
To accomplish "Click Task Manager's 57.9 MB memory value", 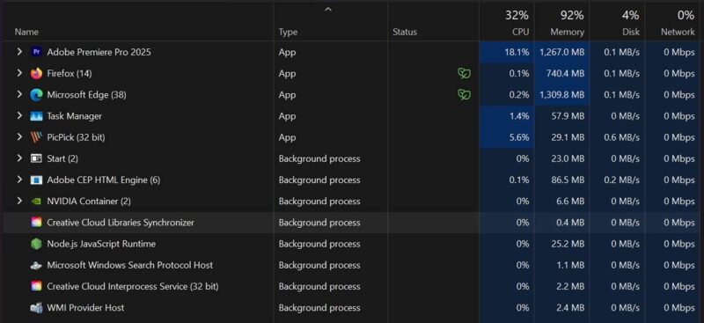I will [x=568, y=116].
